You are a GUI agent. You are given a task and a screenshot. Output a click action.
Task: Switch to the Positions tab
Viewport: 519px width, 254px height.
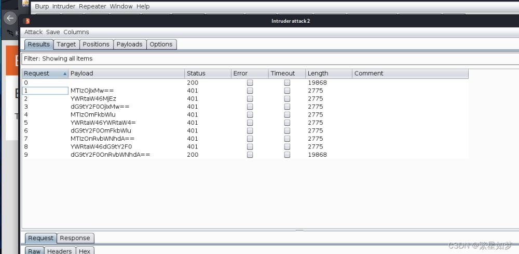[x=96, y=44]
